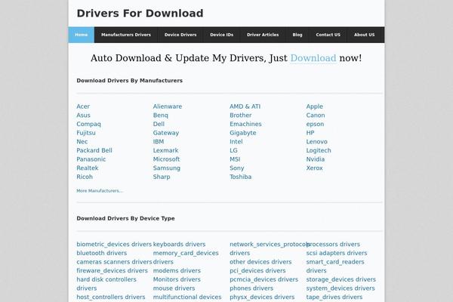This screenshot has height=302, width=453.
Task: Open processors drivers link
Action: [x=333, y=244]
